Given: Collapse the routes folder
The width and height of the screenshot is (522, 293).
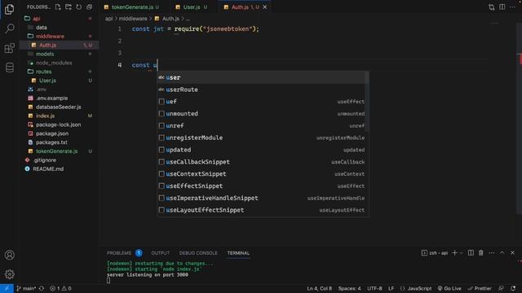Looking at the screenshot, I should (59, 72).
